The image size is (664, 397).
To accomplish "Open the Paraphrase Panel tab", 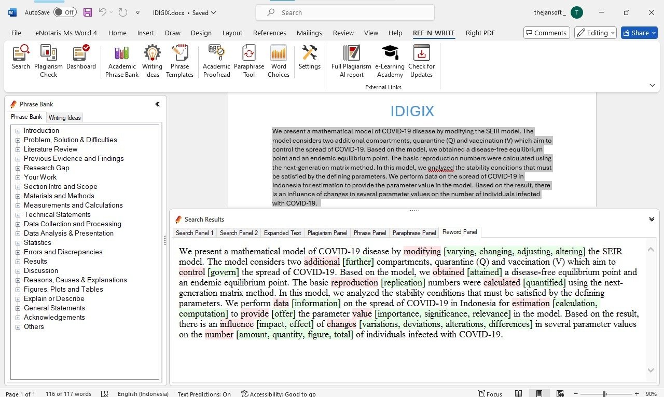I will [414, 233].
